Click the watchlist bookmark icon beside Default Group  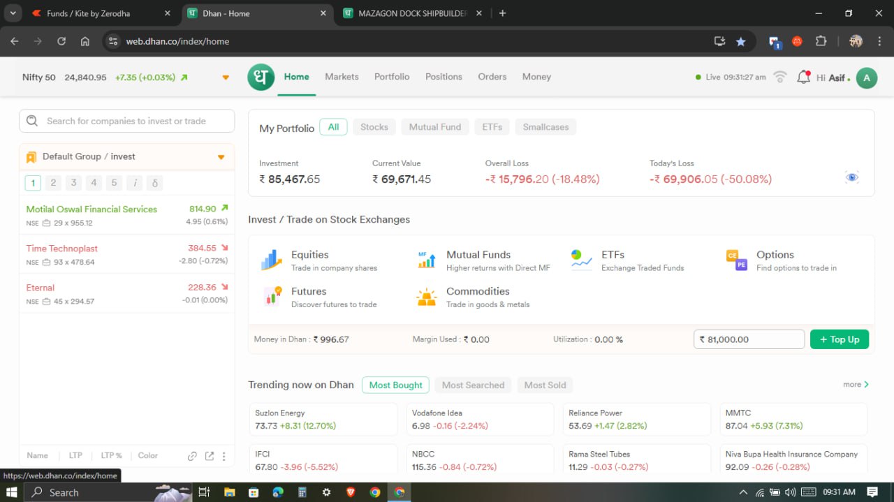[31, 157]
